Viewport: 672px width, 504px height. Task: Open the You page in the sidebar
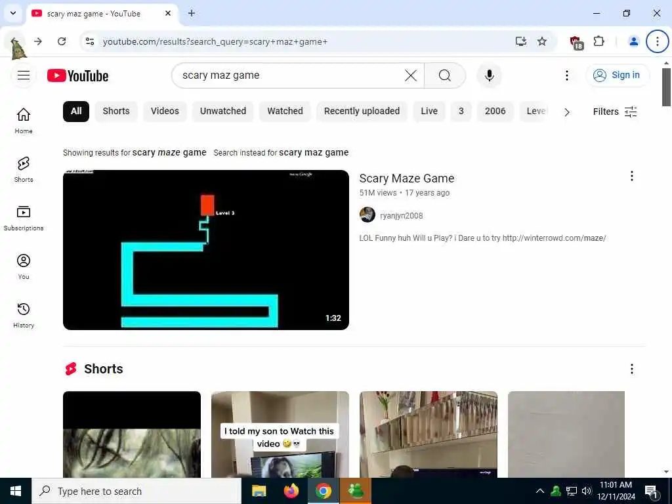(x=24, y=266)
